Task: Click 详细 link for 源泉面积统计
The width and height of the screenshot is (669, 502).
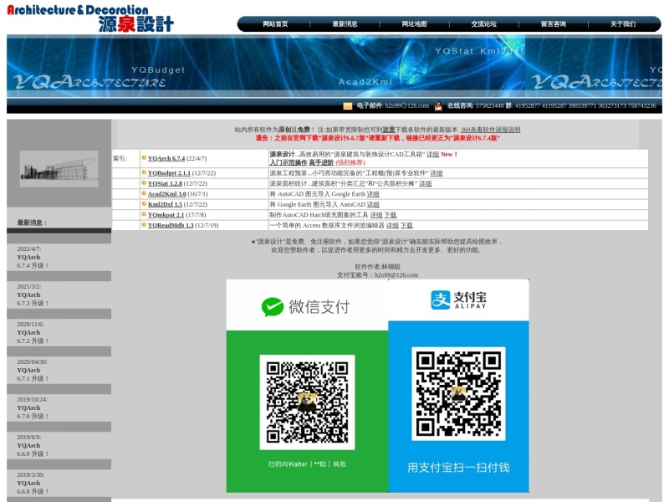Action: [x=425, y=183]
